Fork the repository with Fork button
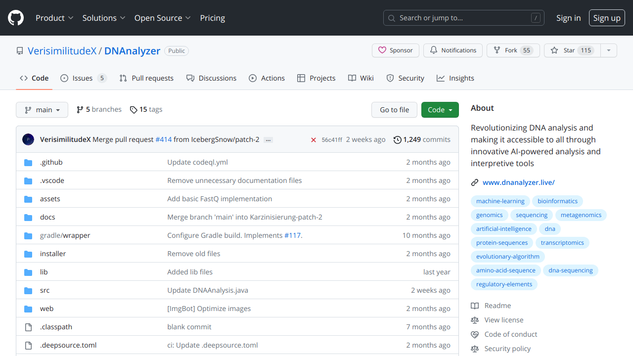Viewport: 633px width, 356px height. [513, 50]
